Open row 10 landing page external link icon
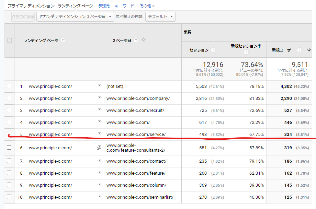The image size is (316, 209). point(99,197)
